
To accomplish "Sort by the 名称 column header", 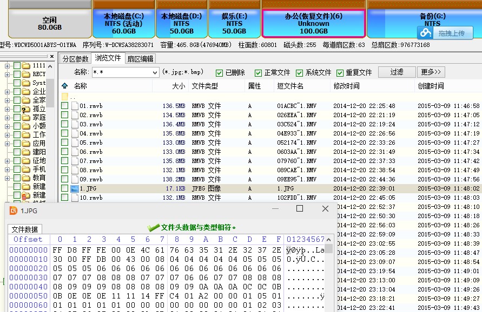I will 81,86.
